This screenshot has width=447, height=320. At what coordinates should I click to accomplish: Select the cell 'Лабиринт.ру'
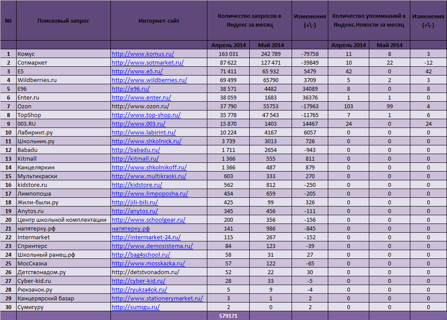point(63,133)
